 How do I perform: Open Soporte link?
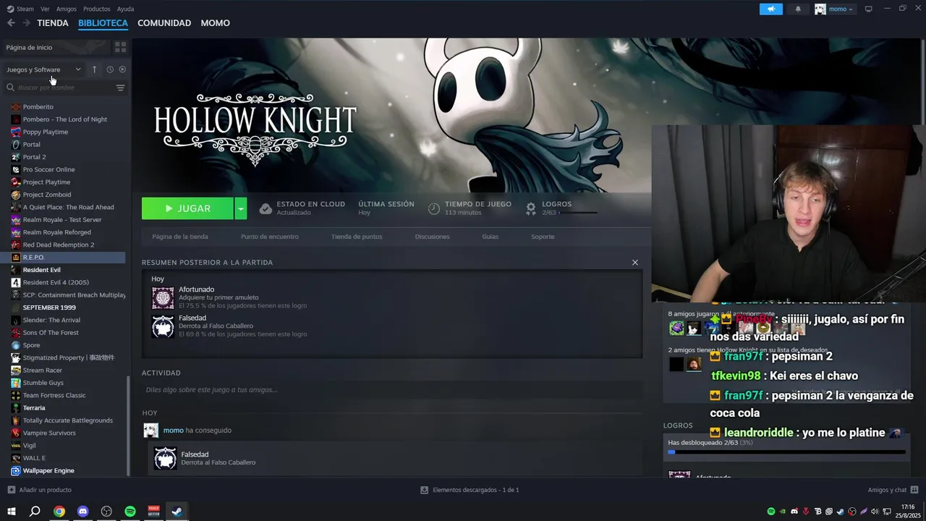[543, 237]
